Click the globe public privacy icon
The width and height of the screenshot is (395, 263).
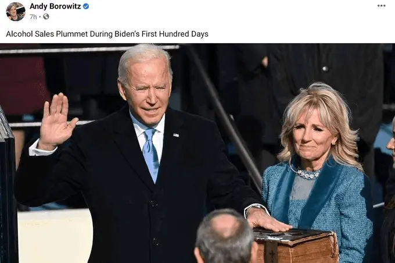click(46, 17)
